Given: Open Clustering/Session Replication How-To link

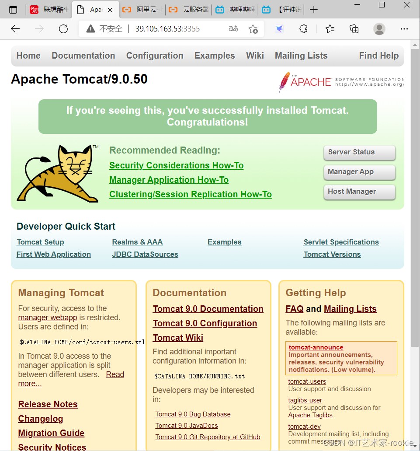Looking at the screenshot, I should click(x=191, y=194).
